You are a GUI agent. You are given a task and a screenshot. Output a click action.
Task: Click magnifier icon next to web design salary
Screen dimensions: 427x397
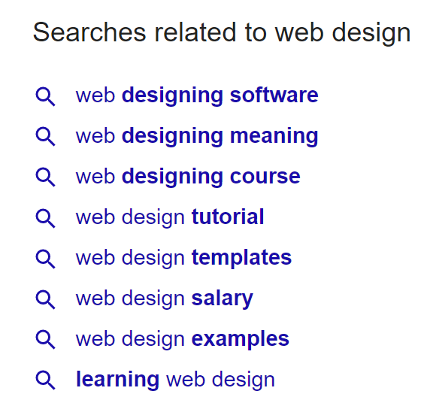click(45, 299)
